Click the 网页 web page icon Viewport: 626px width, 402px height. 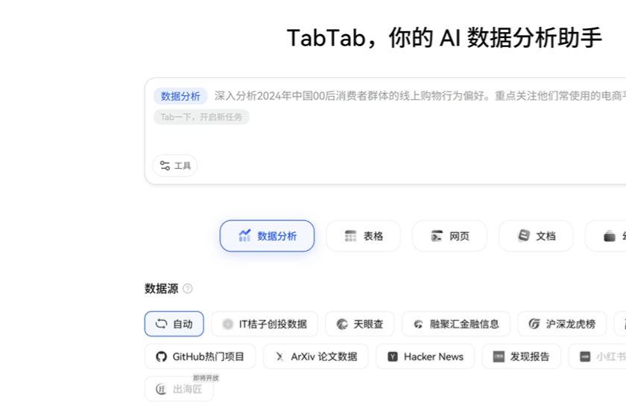click(437, 236)
